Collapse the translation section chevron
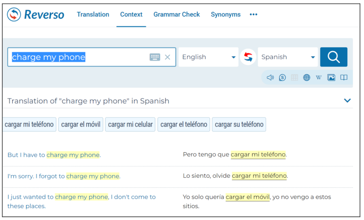 click(347, 101)
